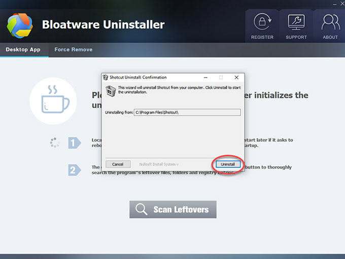Switch to the Desktop App tab

point(23,50)
